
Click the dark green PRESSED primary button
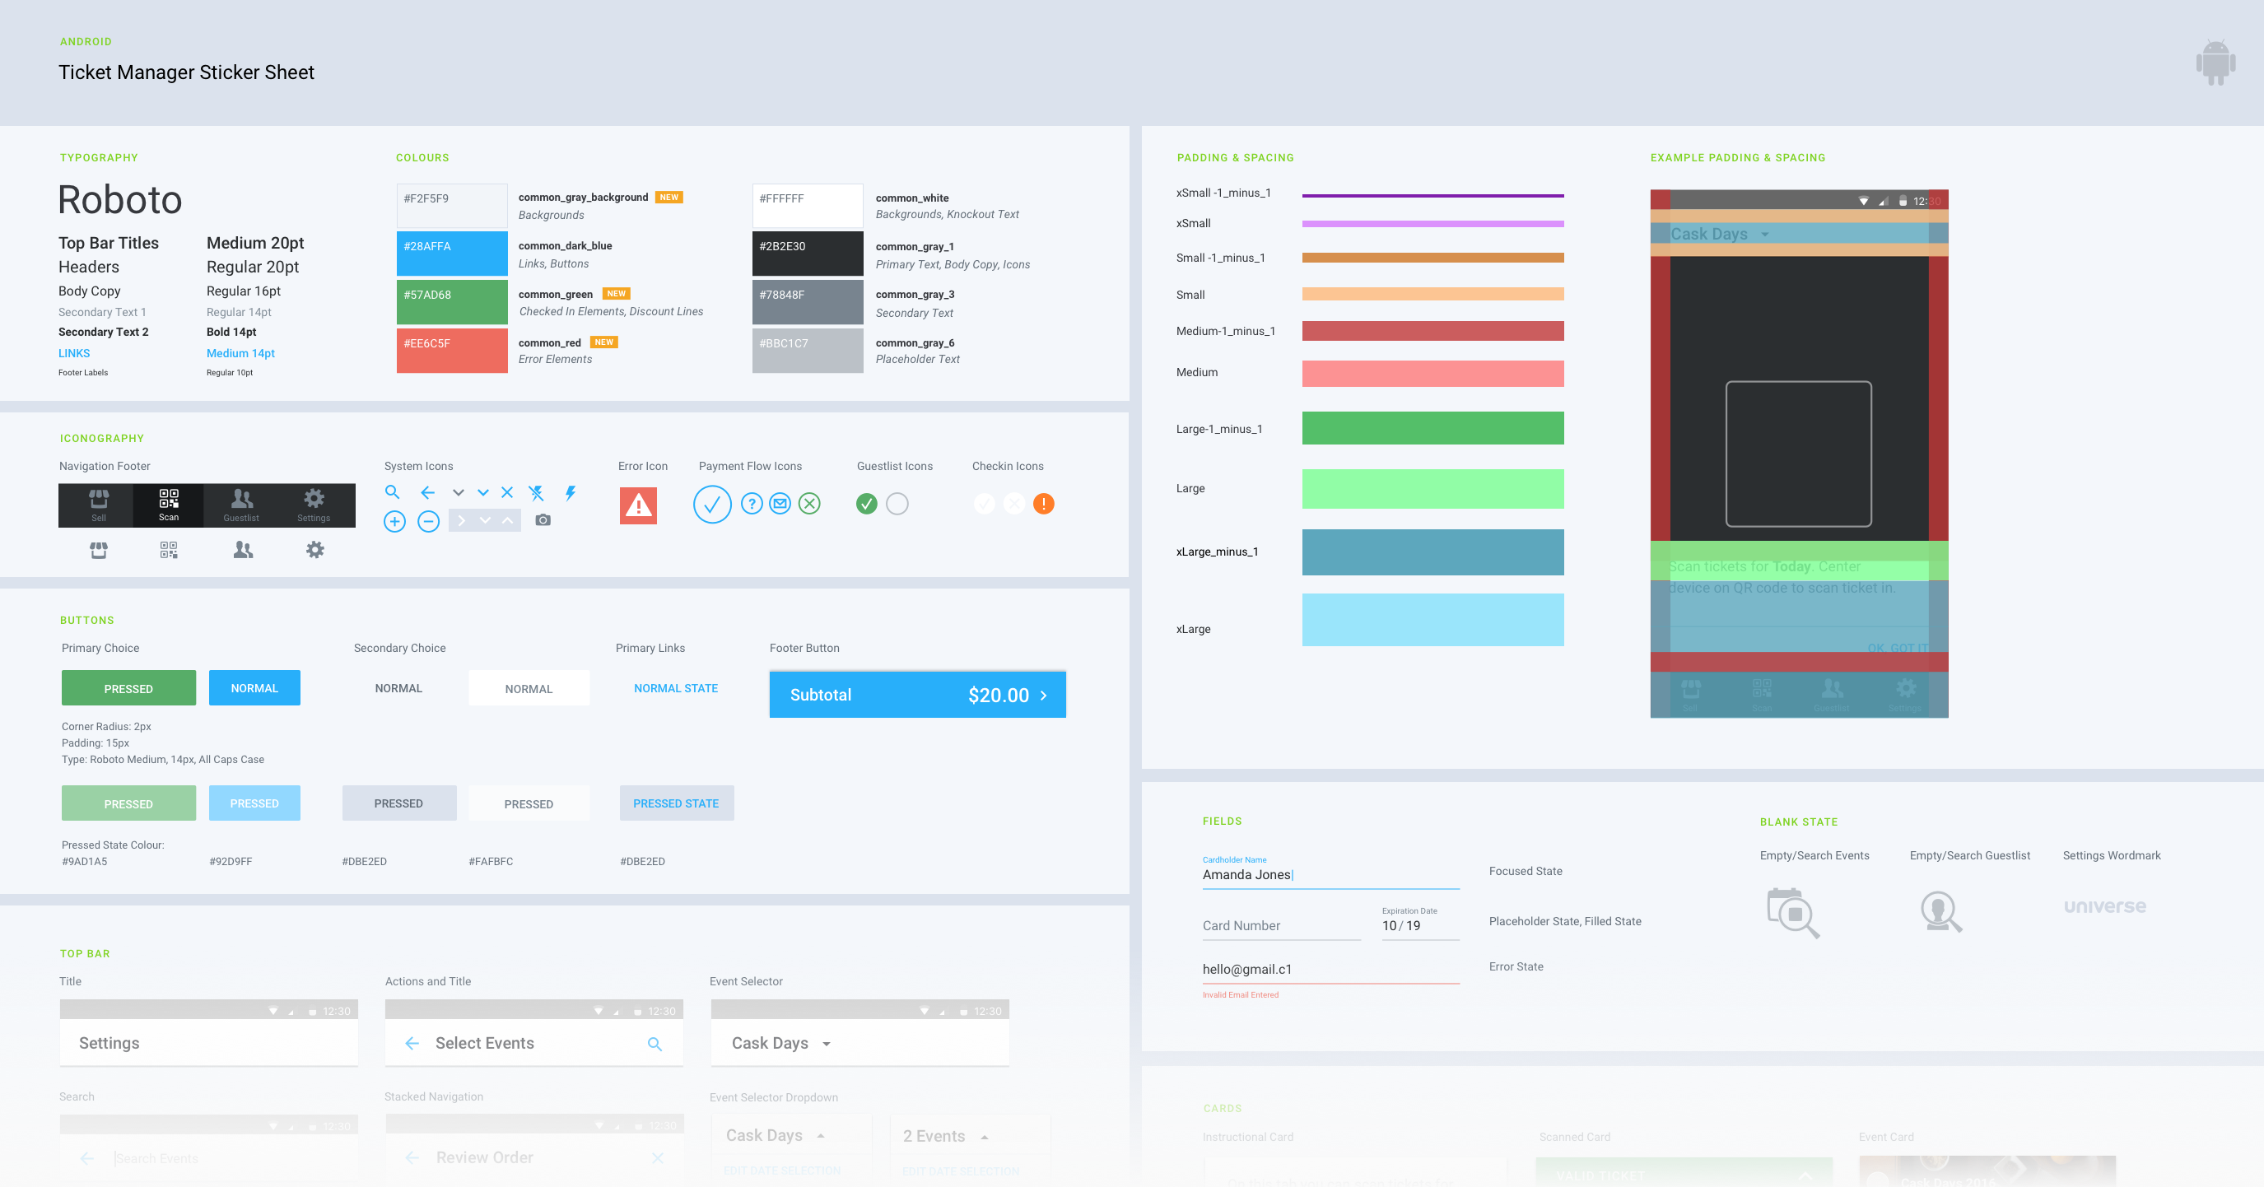128,688
